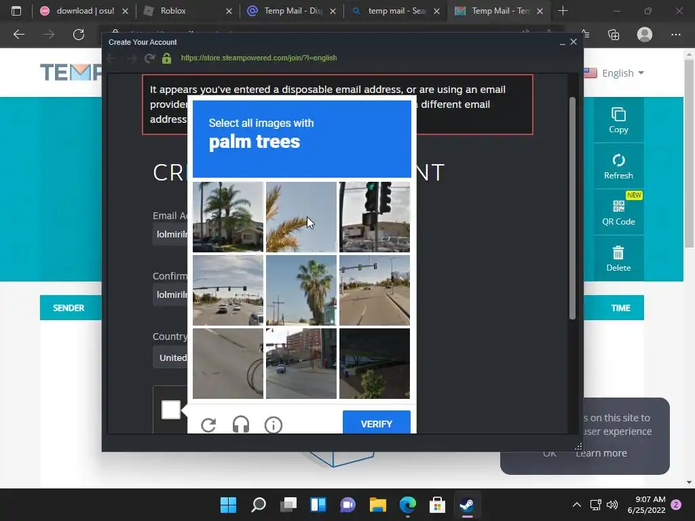Click the browser refresh button
This screenshot has width=695, height=521.
pos(79,35)
